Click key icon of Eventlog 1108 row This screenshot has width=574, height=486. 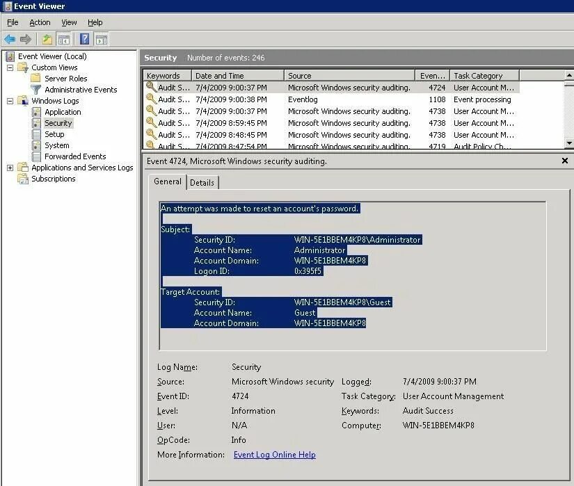coord(151,99)
